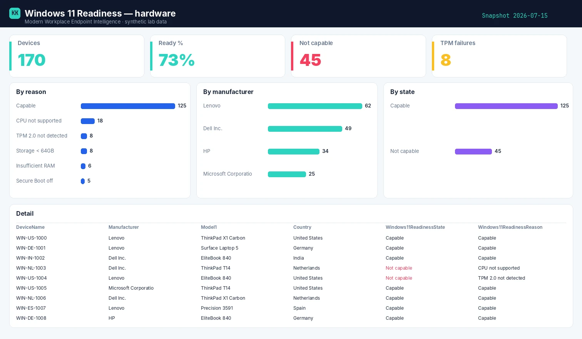Click the Not capable bar in By state
The height and width of the screenshot is (339, 582).
tap(473, 151)
